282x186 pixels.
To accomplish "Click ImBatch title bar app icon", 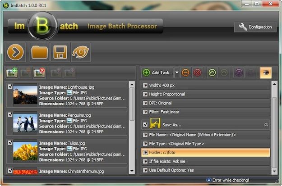I will 6,5.
